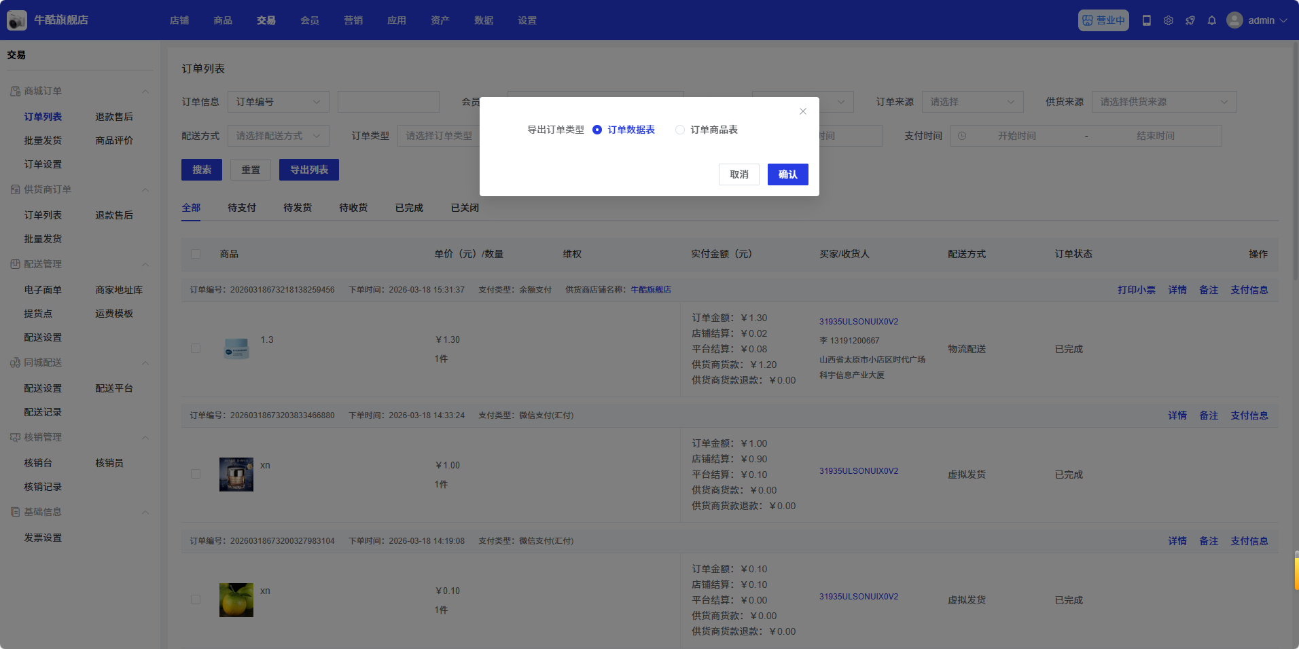Viewport: 1299px width, 649px height.
Task: Click the rocket icon in top bar
Action: click(x=1190, y=20)
